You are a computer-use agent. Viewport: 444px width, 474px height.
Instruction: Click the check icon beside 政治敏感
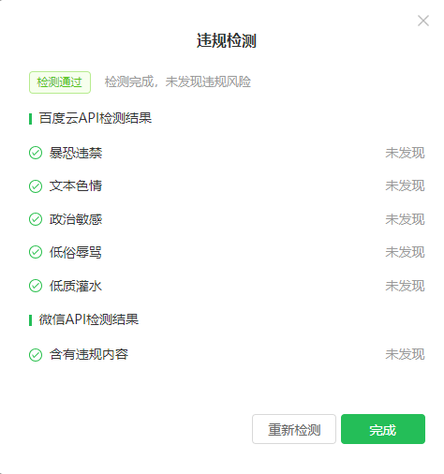[x=36, y=219]
